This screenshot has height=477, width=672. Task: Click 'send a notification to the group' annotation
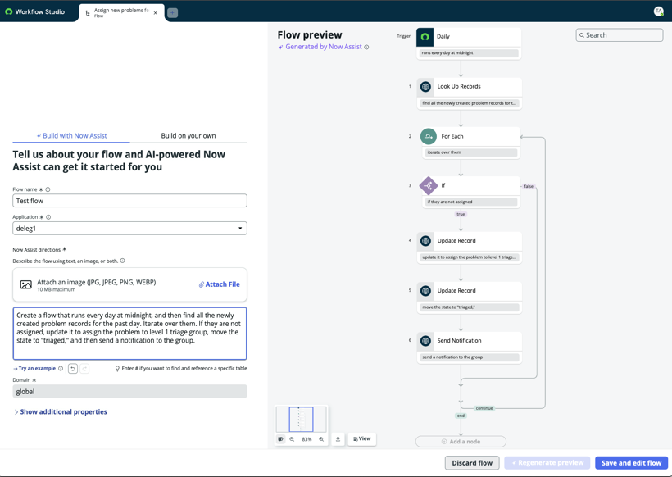point(470,357)
